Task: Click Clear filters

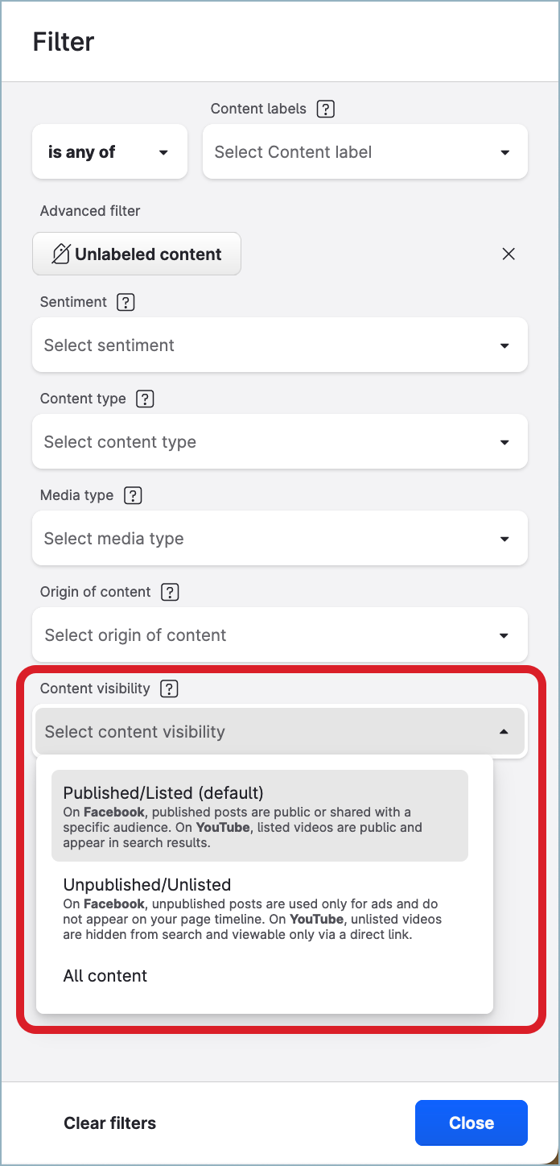Action: point(110,1123)
